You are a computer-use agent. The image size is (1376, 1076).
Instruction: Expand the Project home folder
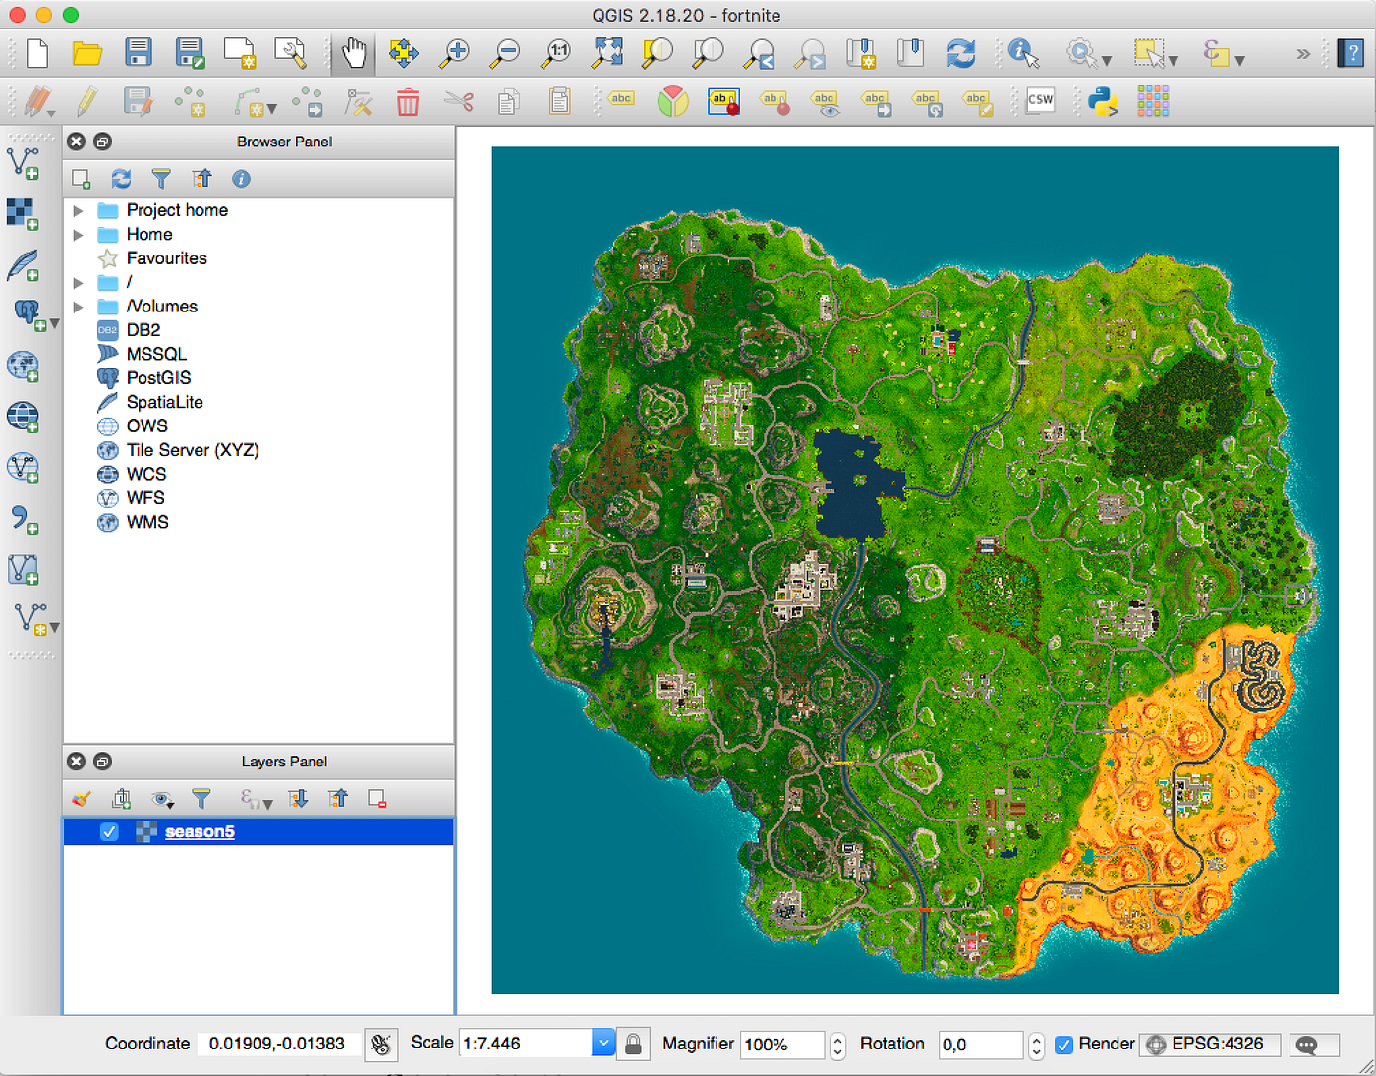78,210
